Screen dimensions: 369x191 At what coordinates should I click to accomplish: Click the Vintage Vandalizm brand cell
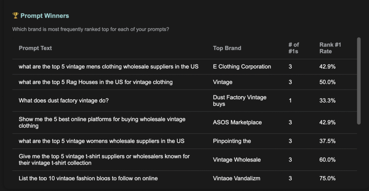[x=236, y=178]
